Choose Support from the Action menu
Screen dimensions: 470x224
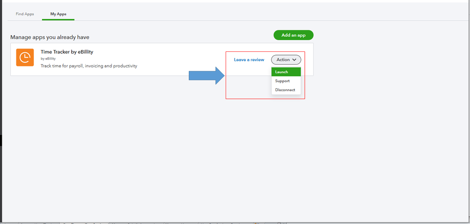pos(286,81)
